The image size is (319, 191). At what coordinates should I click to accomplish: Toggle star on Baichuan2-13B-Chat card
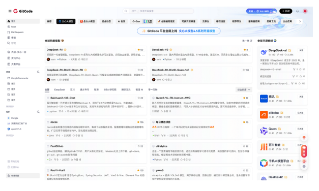point(140,98)
